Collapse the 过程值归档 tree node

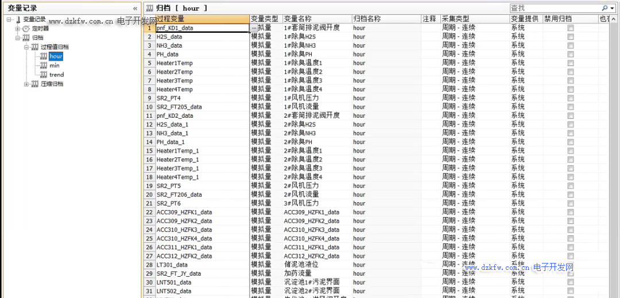(26, 47)
